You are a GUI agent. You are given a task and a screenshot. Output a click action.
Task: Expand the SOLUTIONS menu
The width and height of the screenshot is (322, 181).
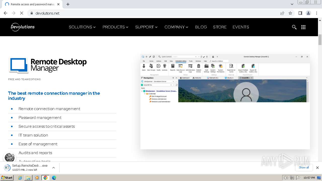point(82,27)
